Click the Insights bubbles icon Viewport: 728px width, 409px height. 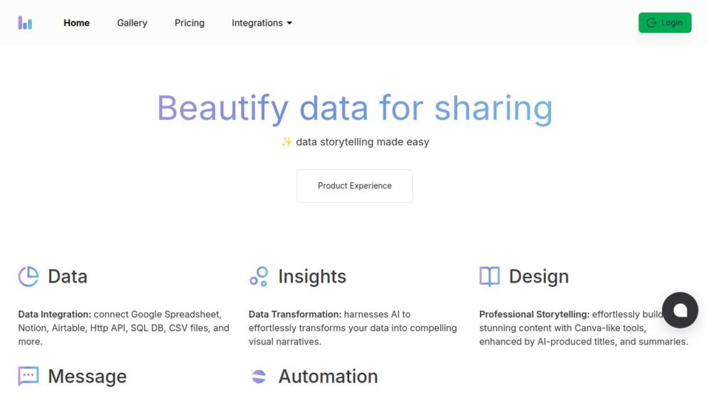point(259,276)
